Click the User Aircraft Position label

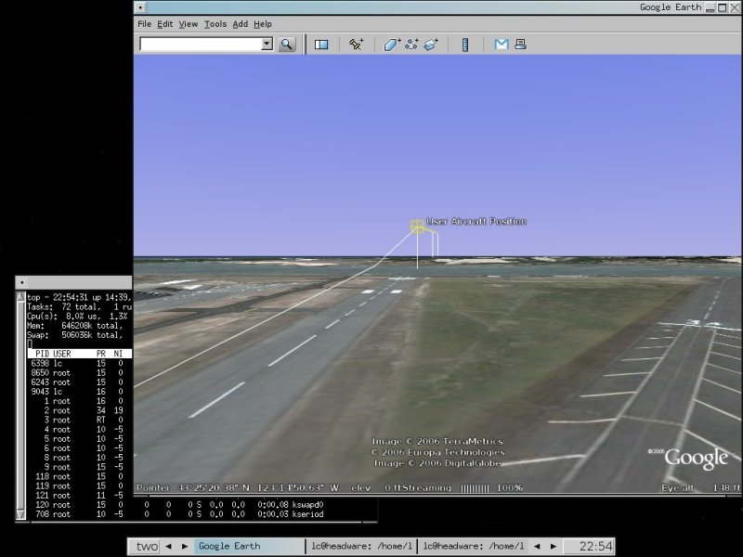click(x=476, y=222)
